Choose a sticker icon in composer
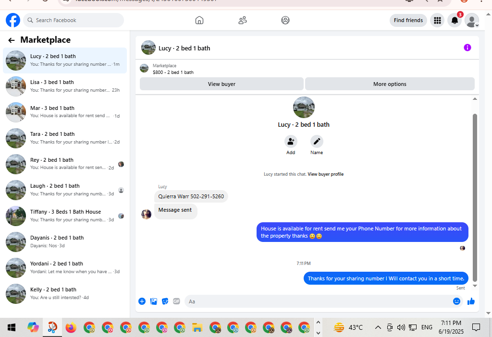 pos(165,301)
